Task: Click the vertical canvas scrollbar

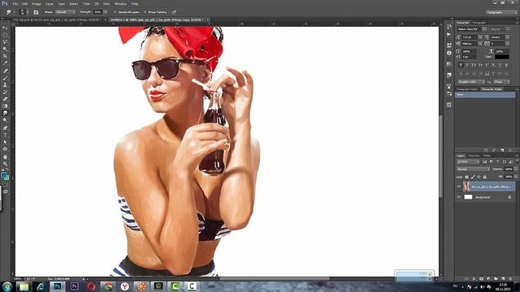Action: 440,156
